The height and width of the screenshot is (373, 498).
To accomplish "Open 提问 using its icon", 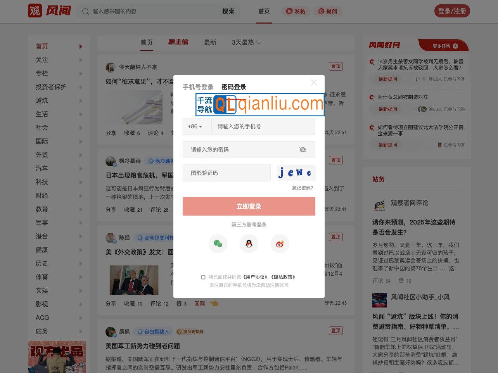I will click(321, 11).
